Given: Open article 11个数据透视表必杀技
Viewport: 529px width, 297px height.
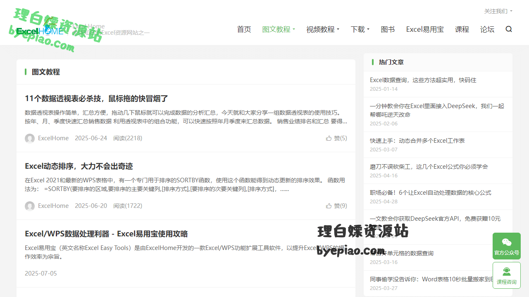Looking at the screenshot, I should [96, 99].
